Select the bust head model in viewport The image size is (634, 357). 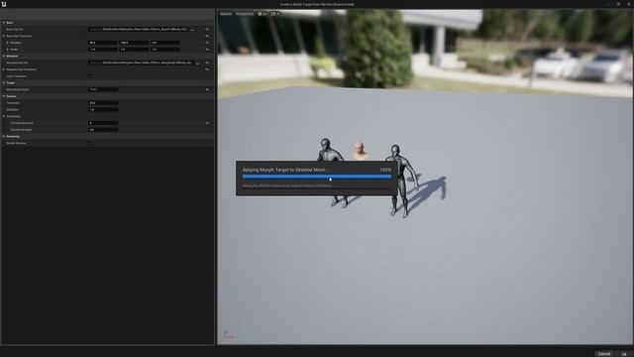tap(360, 151)
